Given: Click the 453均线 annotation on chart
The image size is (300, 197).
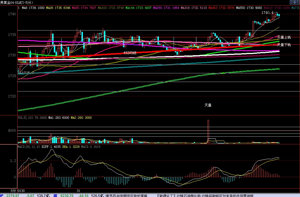Looking at the screenshot, I should pos(130,53).
